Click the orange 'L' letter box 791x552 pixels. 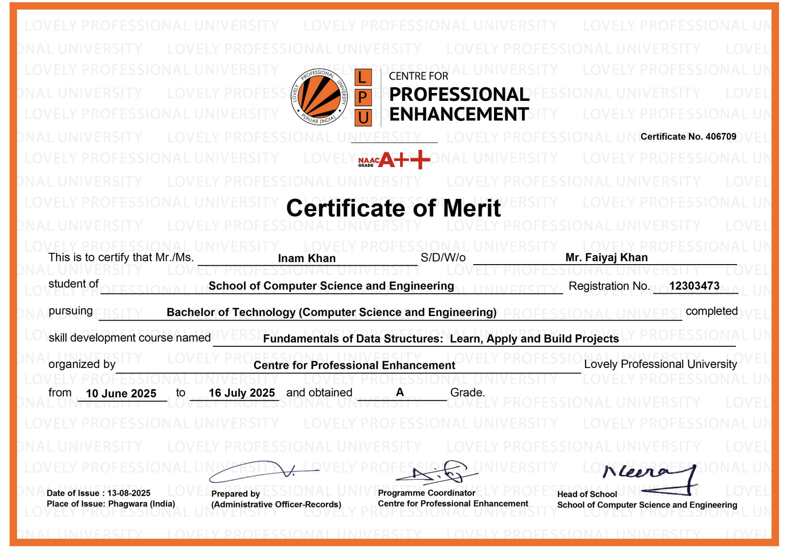pos(363,78)
